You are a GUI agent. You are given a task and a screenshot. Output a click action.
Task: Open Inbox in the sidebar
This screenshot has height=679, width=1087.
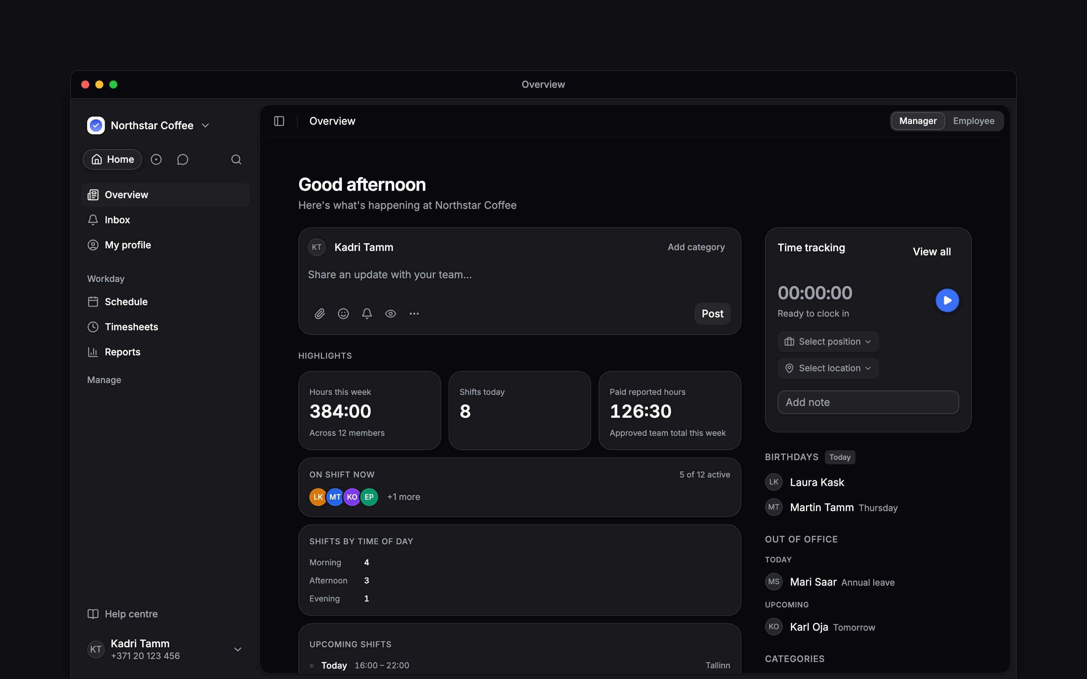pyautogui.click(x=165, y=220)
